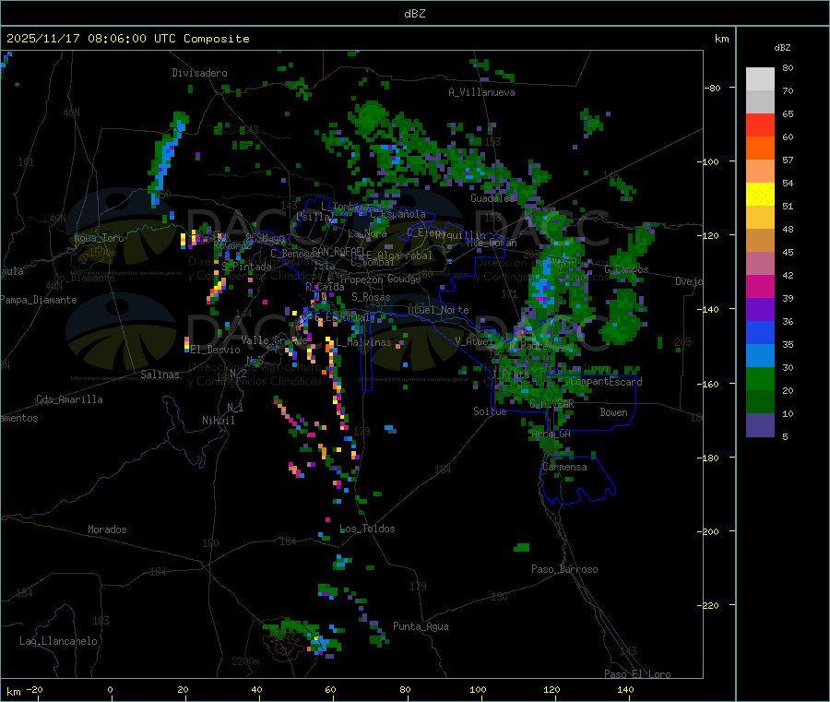Click the Punta_Agua label
This screenshot has height=702, width=830.
421,626
